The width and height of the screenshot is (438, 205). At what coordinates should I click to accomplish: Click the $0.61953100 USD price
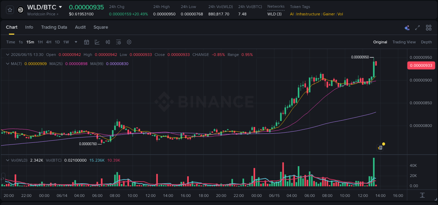click(x=81, y=14)
